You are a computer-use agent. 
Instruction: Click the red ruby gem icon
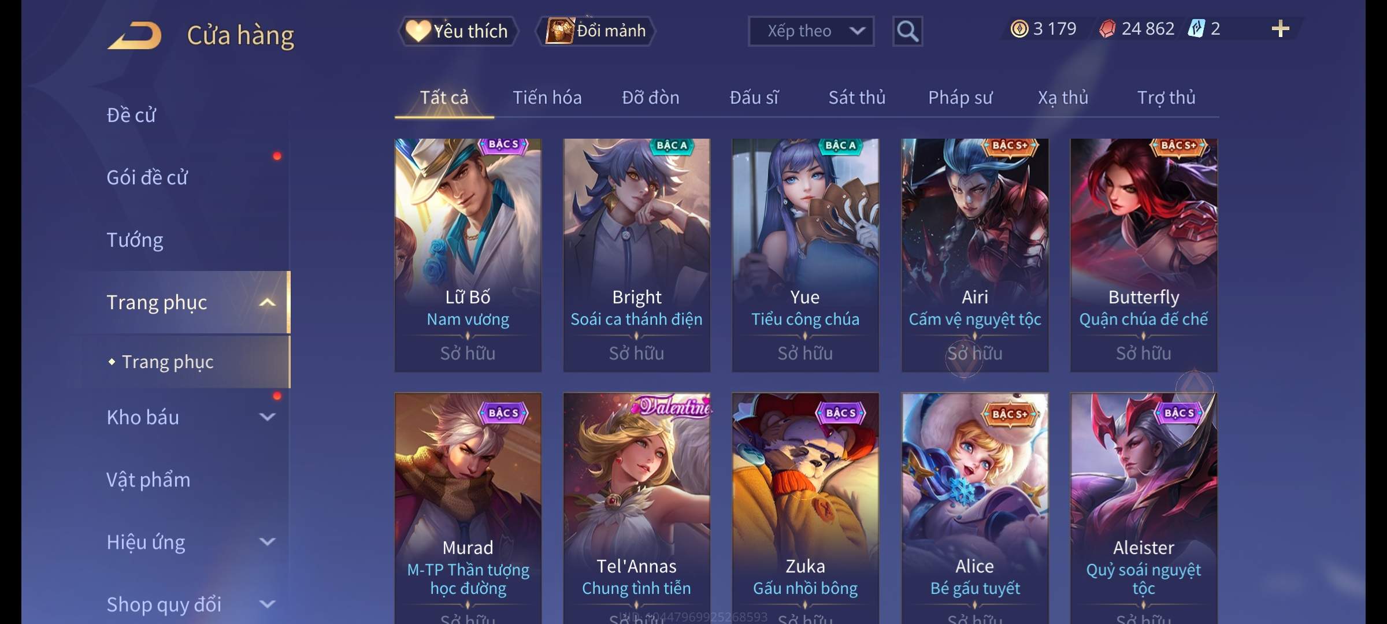1107,29
